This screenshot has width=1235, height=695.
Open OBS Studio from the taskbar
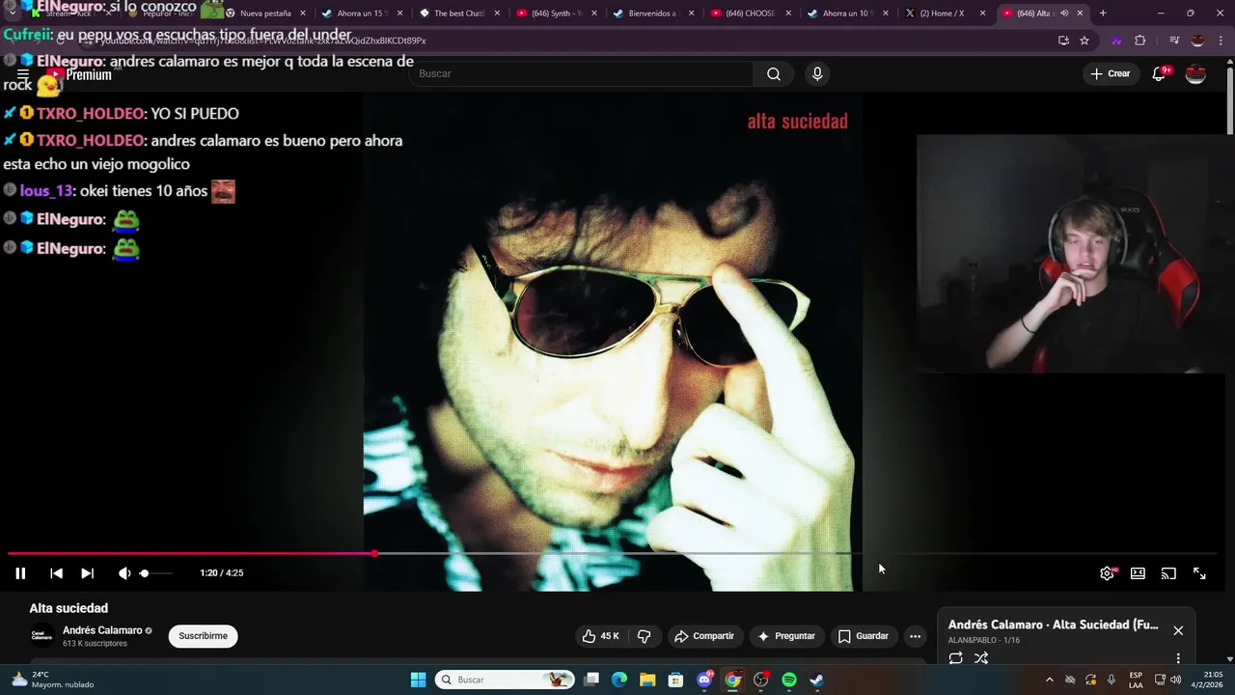coord(761,680)
